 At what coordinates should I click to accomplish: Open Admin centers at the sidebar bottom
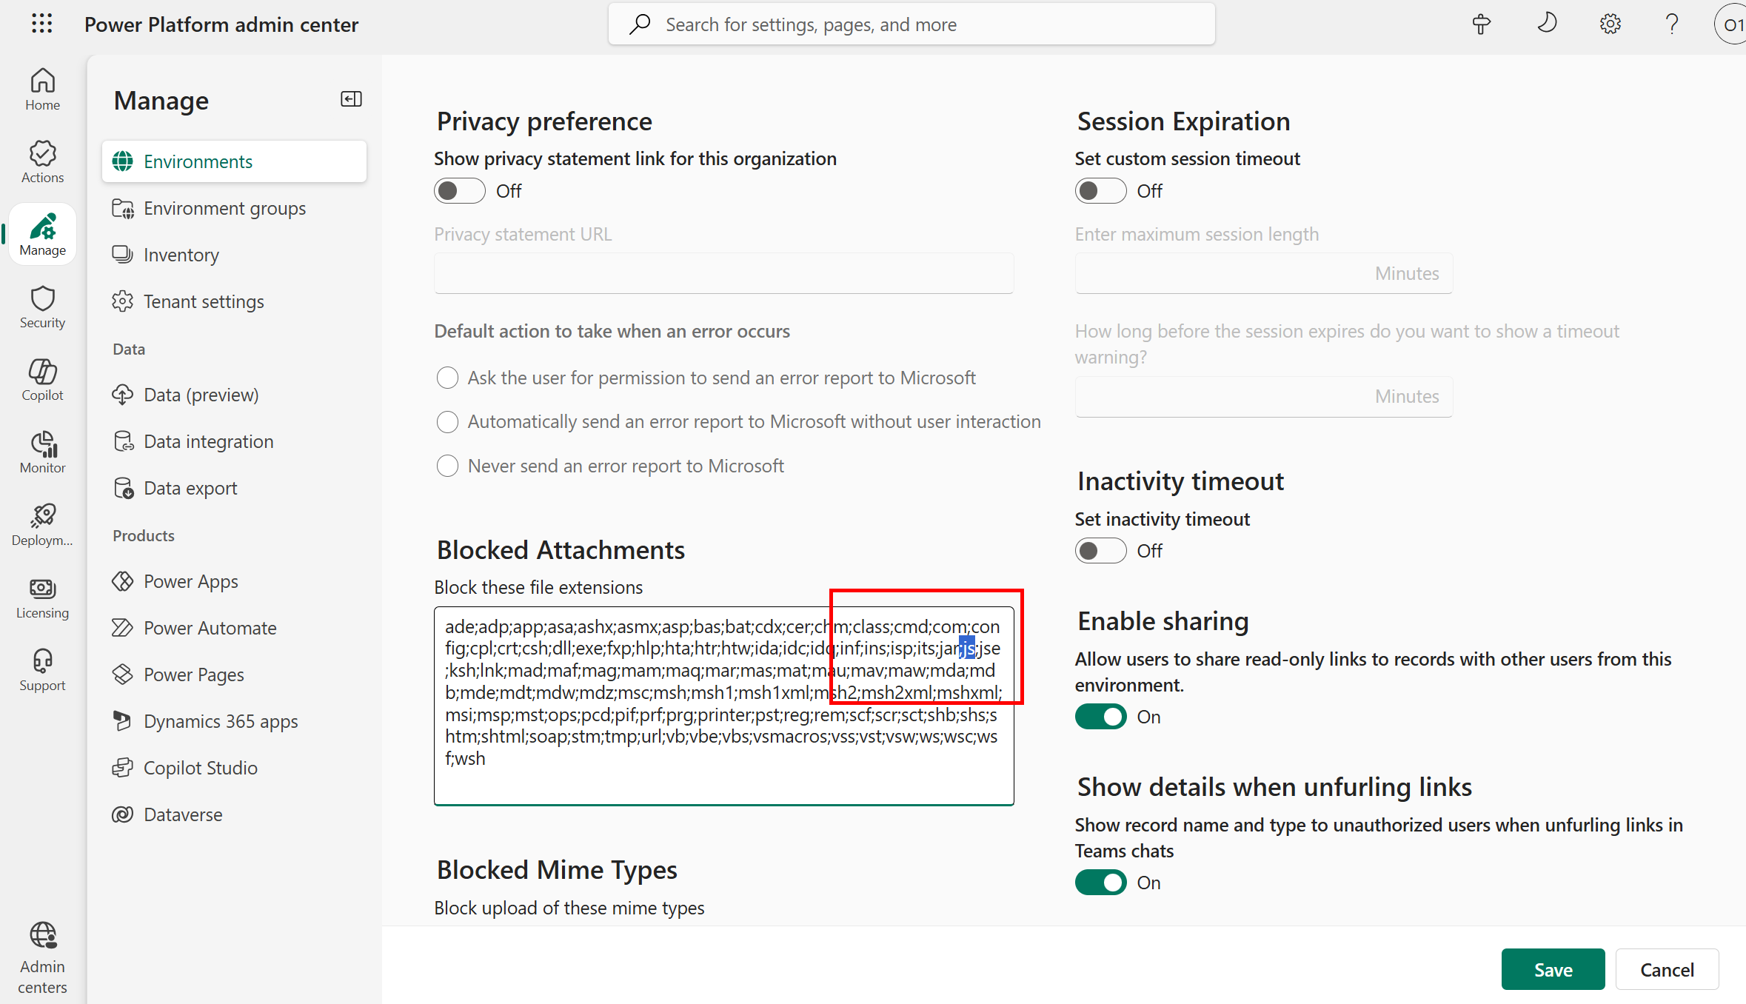42,957
